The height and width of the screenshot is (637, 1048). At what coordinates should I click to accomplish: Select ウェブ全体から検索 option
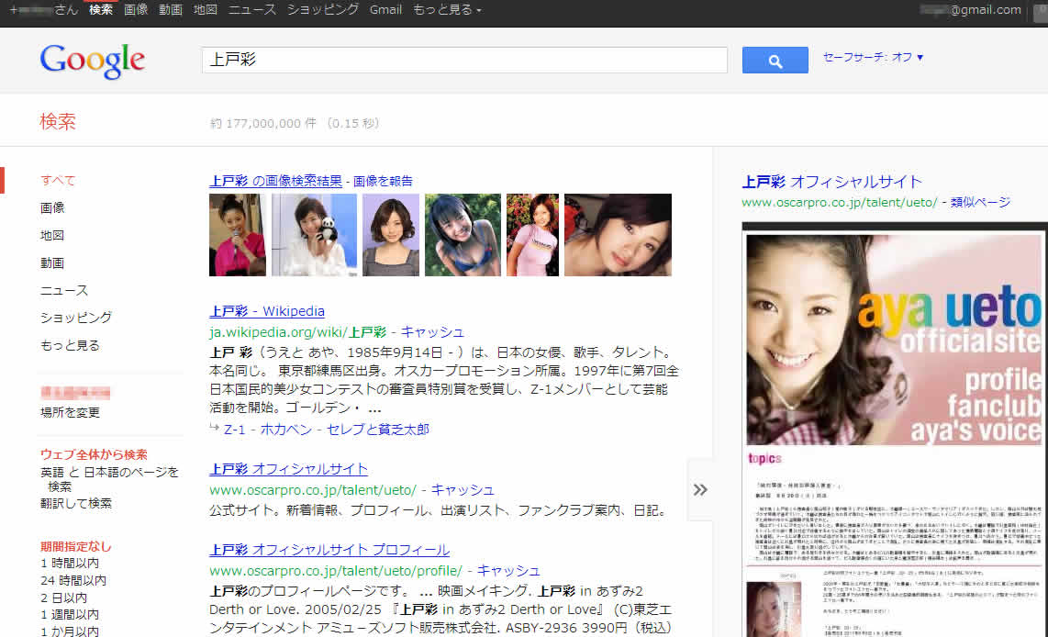[x=94, y=454]
